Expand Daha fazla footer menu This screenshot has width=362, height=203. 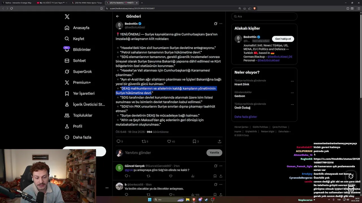285,131
